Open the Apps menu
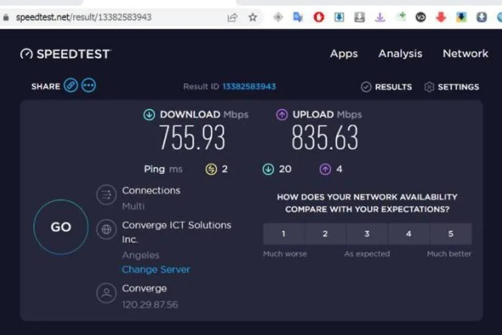This screenshot has width=502, height=335. 344,54
